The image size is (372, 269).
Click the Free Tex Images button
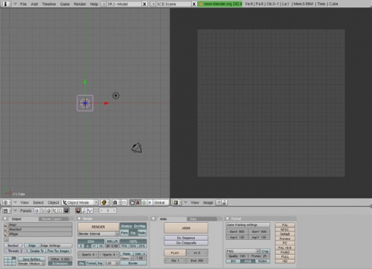(x=59, y=251)
